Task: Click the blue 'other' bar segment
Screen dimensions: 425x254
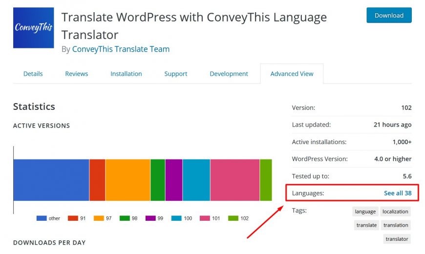Action: [51, 180]
